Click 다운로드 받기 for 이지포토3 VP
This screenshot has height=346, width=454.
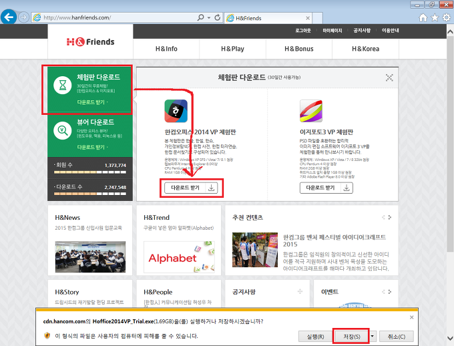pyautogui.click(x=326, y=188)
